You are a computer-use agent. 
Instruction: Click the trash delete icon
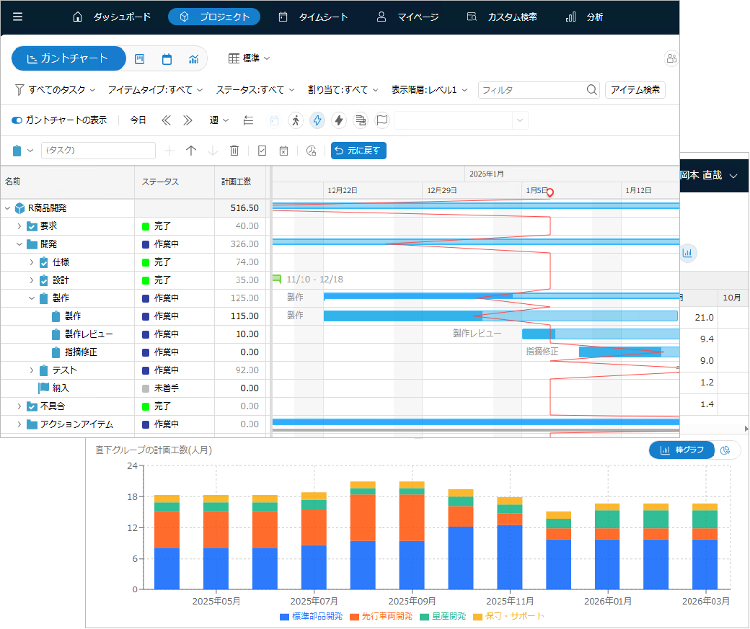click(234, 151)
